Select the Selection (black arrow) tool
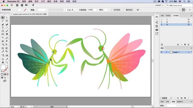This screenshot has height=108, width=193. [x=3, y=18]
